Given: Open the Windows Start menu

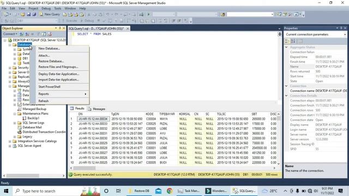Looking at the screenshot, I should tap(6, 191).
